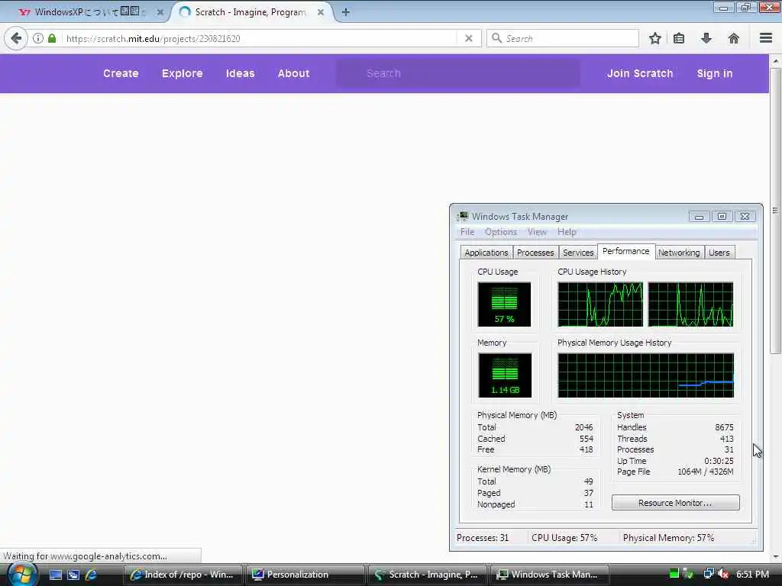The width and height of the screenshot is (782, 586).
Task: Select the Performance tab
Action: click(x=626, y=251)
